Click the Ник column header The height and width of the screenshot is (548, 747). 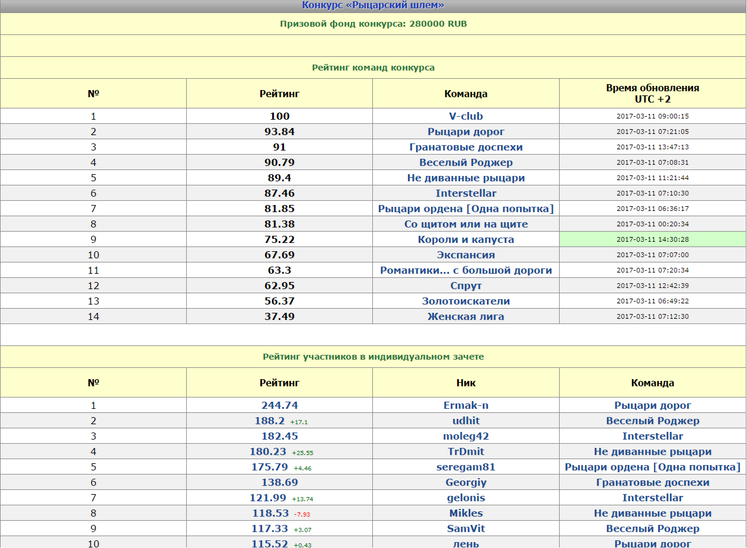[x=466, y=383]
